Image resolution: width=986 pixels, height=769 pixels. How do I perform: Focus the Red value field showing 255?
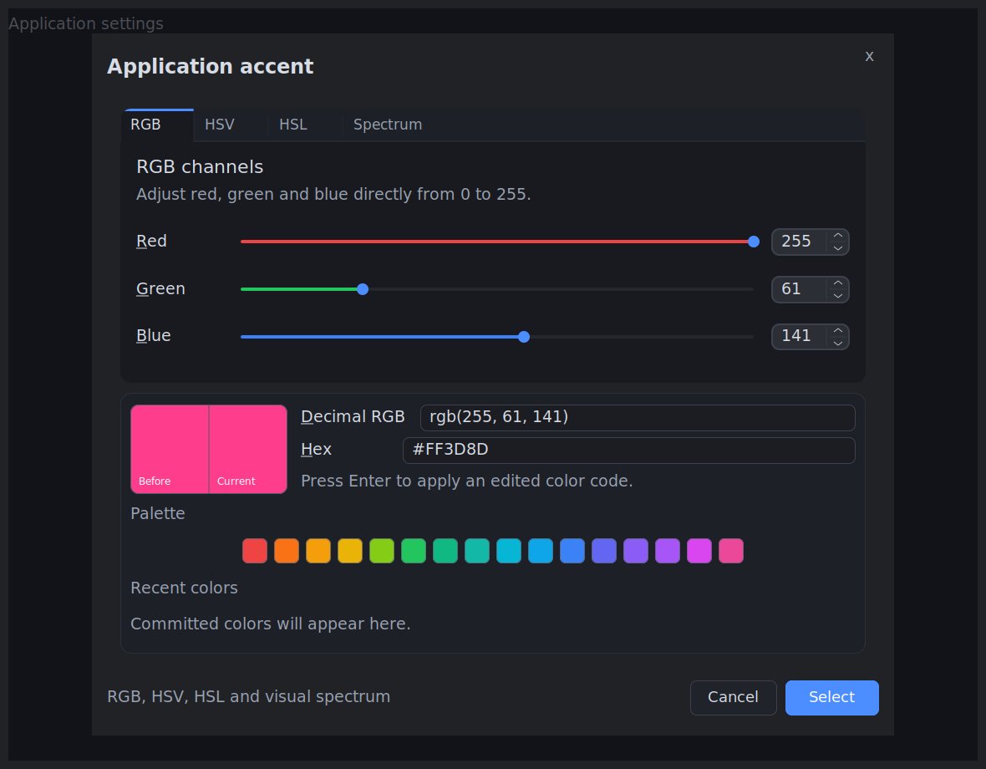(x=799, y=242)
